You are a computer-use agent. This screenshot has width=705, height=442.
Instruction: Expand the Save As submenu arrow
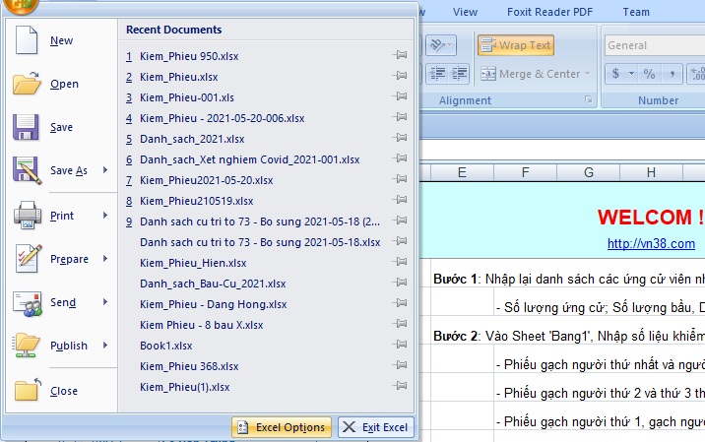click(x=104, y=171)
